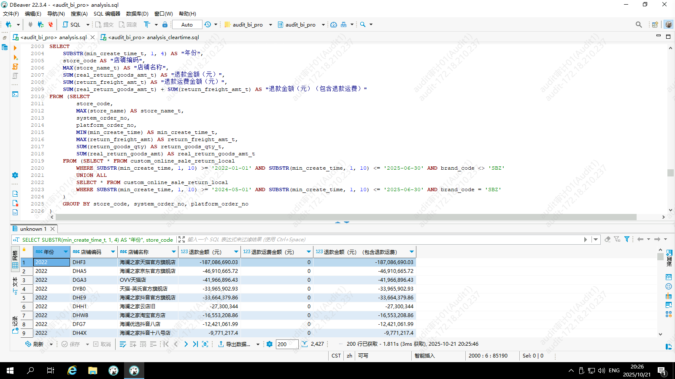Click the transaction lock icon in toolbar
Screen dimensions: 675x379
[x=165, y=24]
